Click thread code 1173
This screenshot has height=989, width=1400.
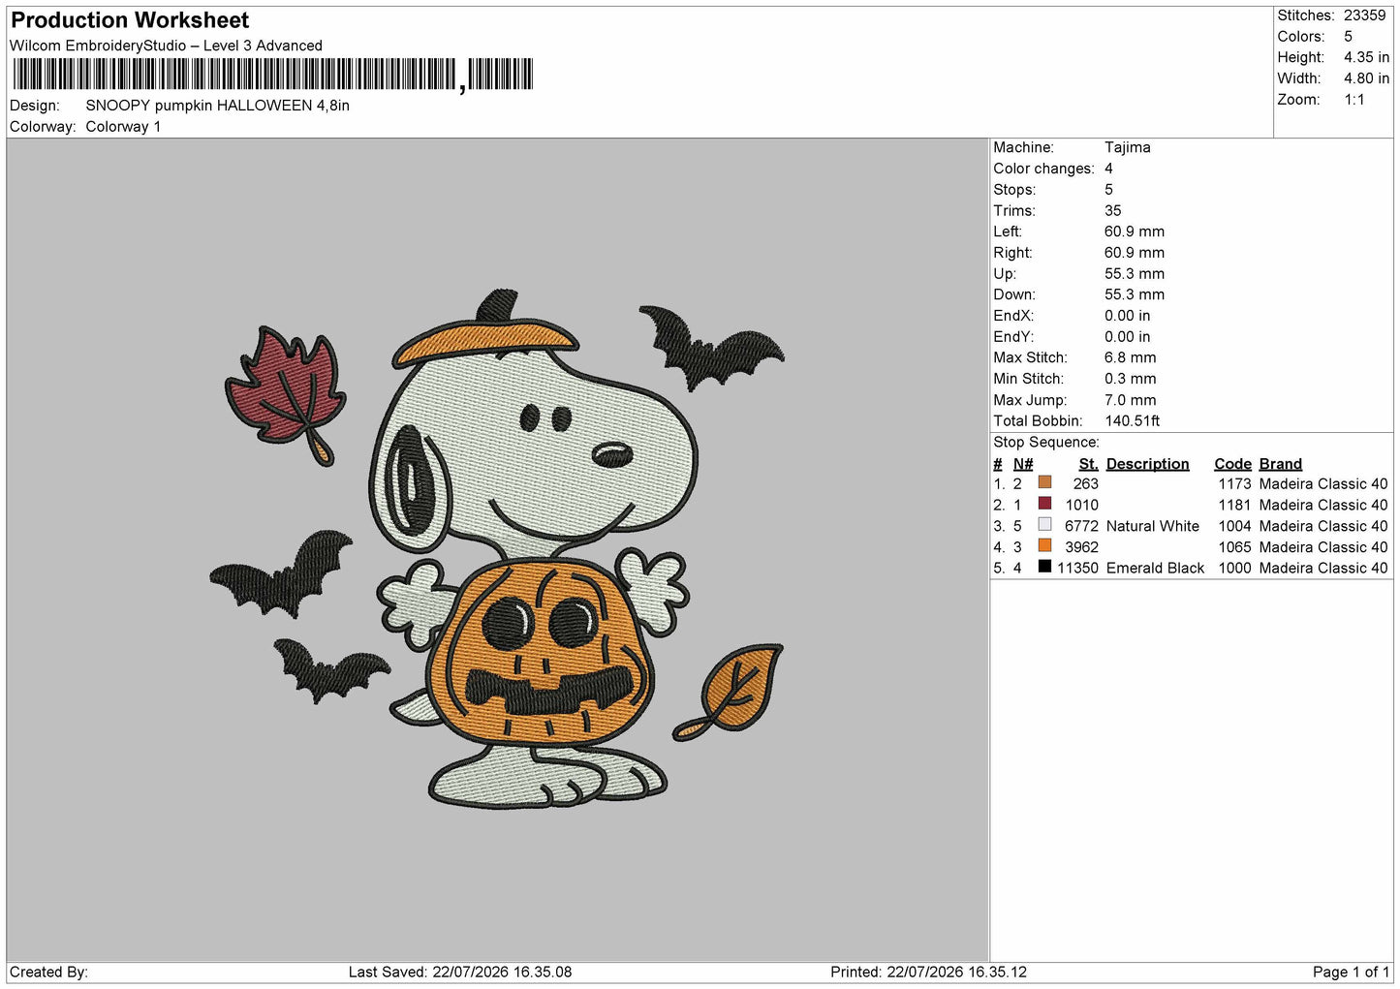[1234, 484]
